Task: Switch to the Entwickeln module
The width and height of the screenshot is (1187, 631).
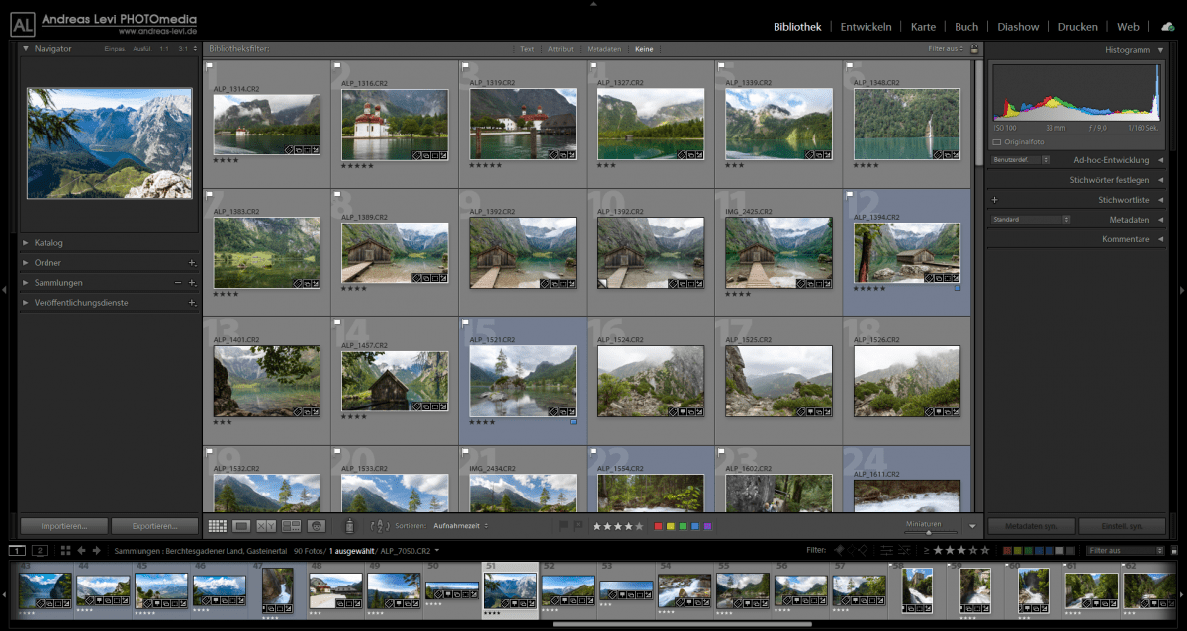Action: tap(867, 26)
